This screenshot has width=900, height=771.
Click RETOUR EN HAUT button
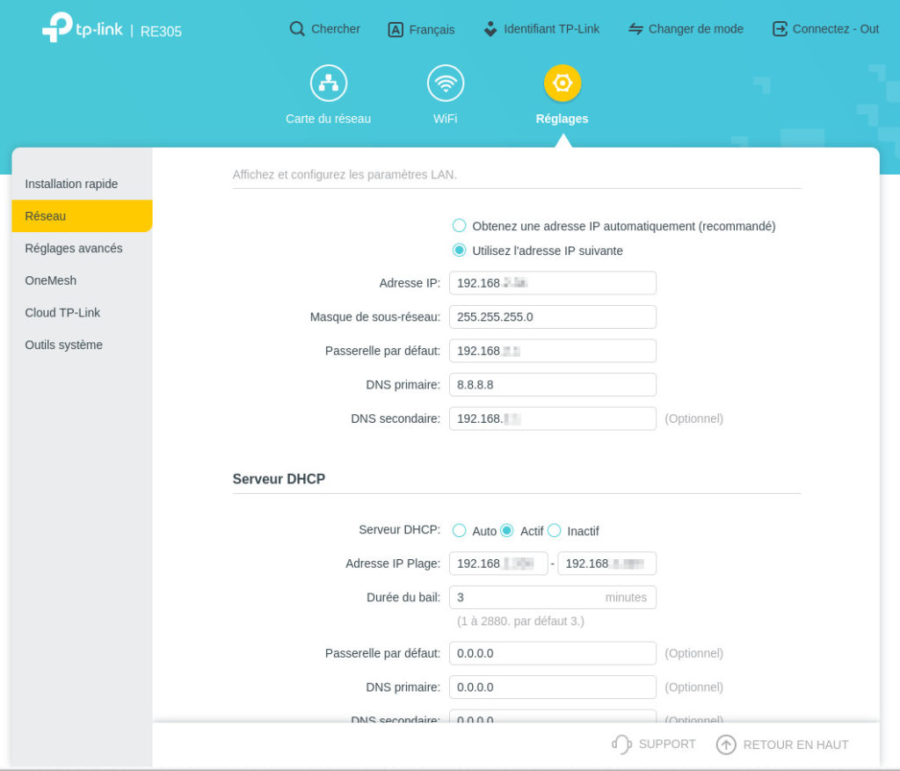click(782, 745)
